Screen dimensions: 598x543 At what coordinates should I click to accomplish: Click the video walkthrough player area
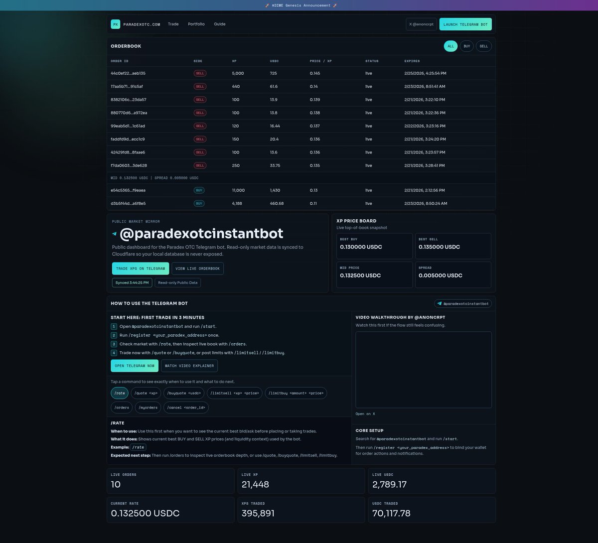point(424,370)
